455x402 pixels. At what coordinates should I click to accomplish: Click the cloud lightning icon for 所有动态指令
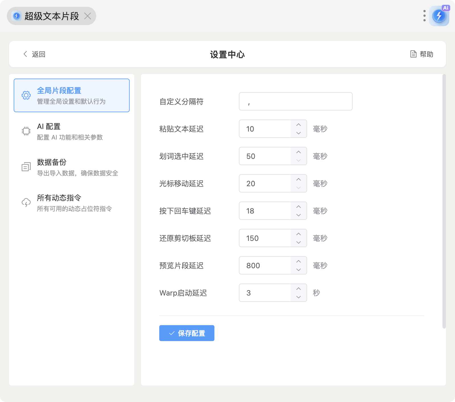26,202
